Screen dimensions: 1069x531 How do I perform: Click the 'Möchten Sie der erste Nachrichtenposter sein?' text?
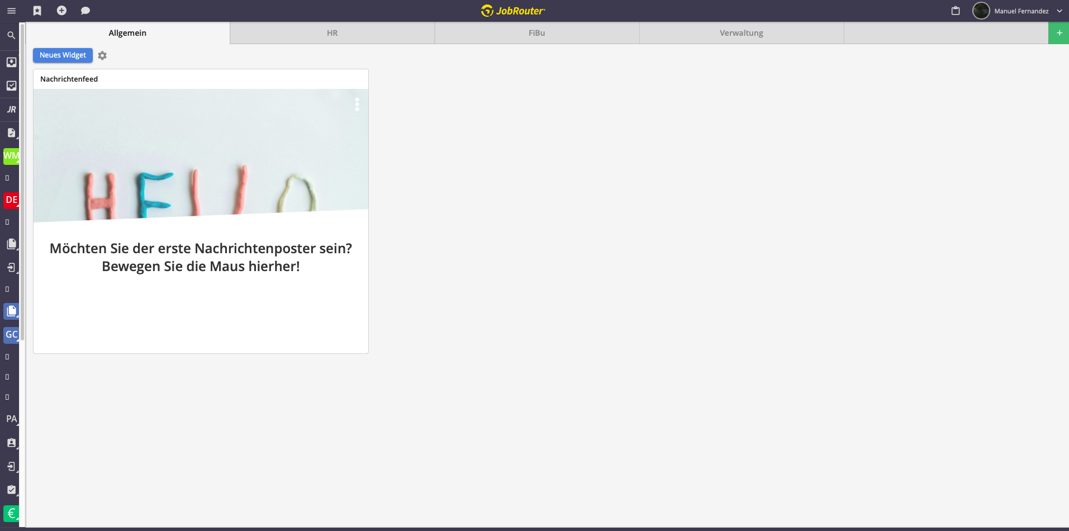[201, 249]
